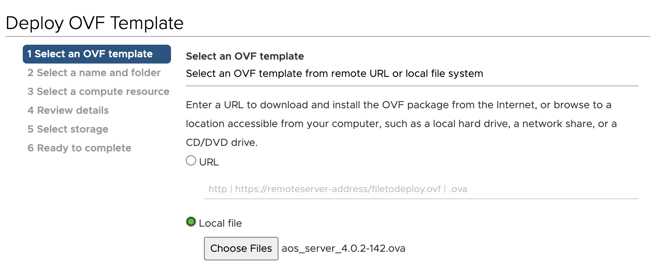
Task: Open step 3 Select a compute resource
Action: [x=98, y=91]
